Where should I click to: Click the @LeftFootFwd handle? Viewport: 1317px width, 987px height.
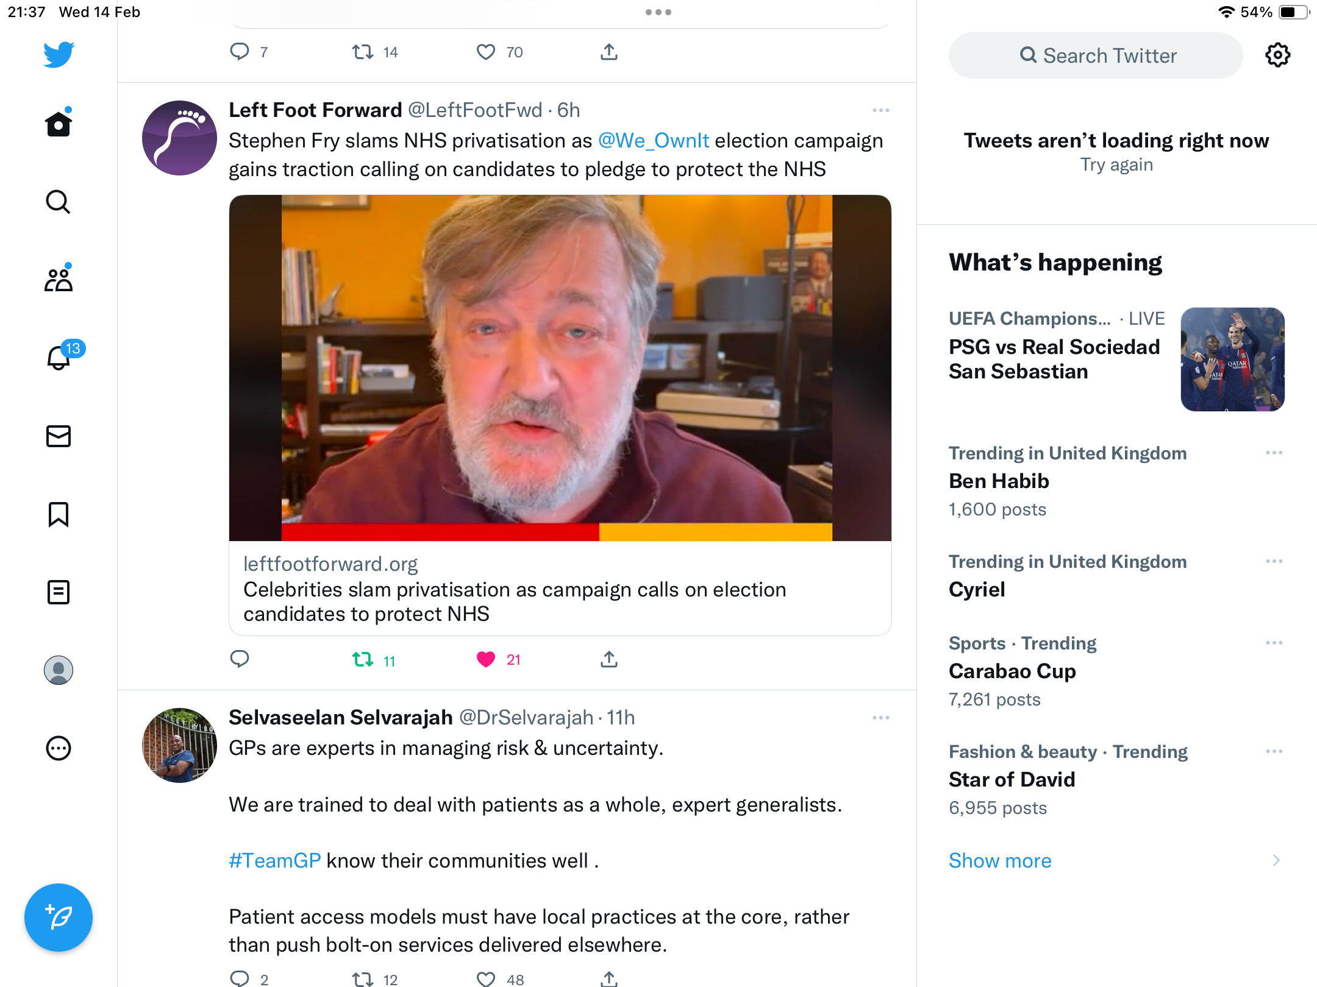(x=475, y=110)
